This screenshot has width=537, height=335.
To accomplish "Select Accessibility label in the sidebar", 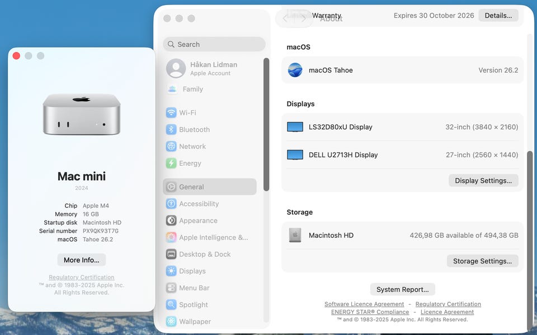I will (x=199, y=204).
